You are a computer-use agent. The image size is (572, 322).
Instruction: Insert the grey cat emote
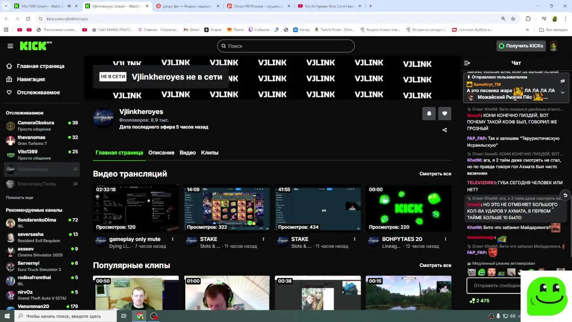tap(471, 272)
